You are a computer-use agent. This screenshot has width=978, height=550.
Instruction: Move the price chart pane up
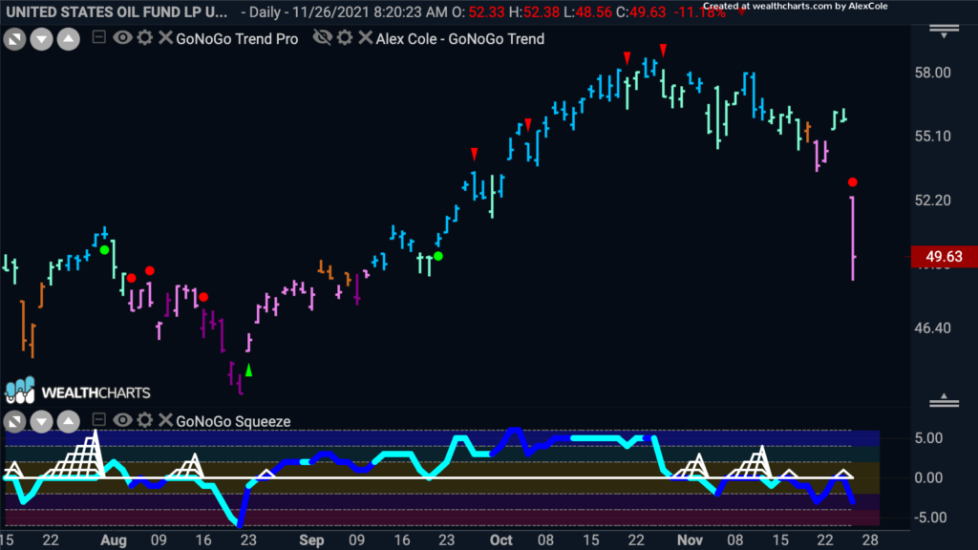click(x=69, y=39)
